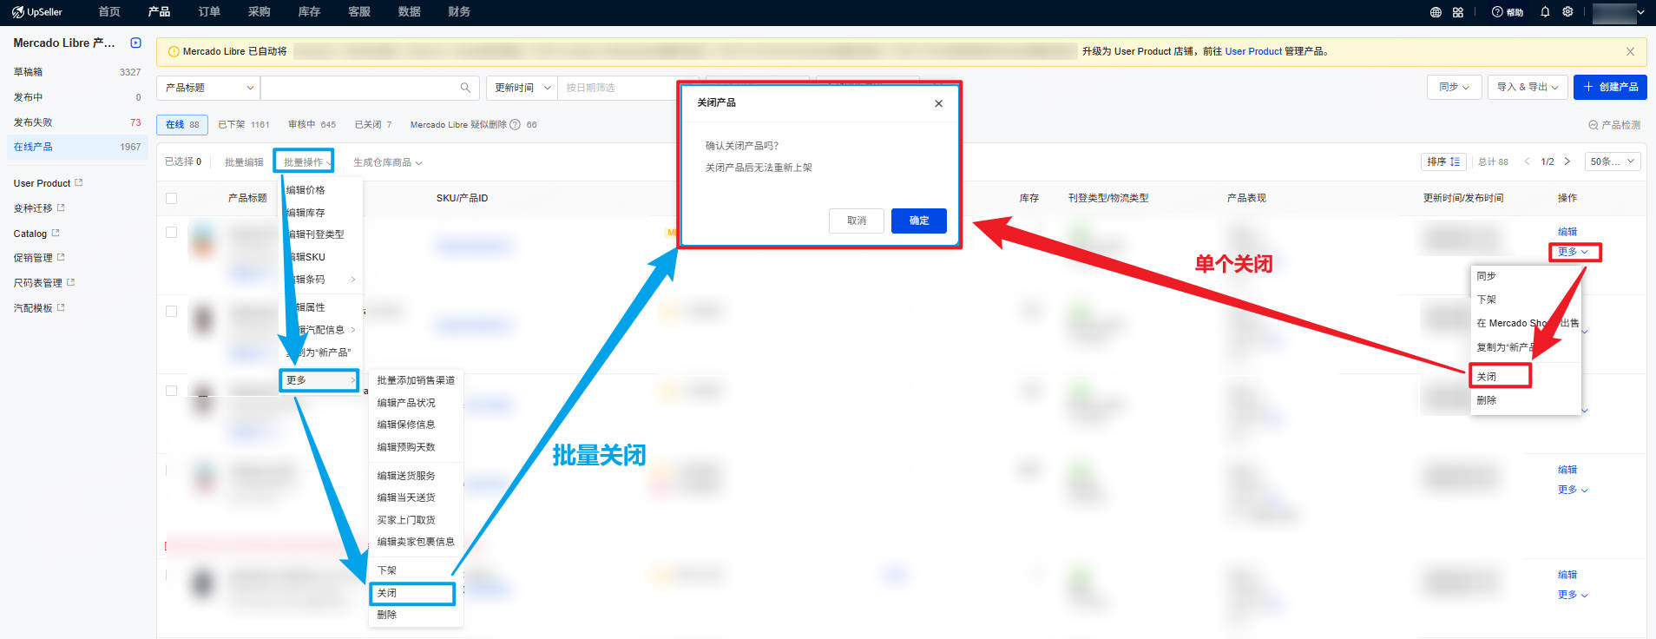Go to previous page arrow in pagination
This screenshot has height=639, width=1656.
(1528, 161)
